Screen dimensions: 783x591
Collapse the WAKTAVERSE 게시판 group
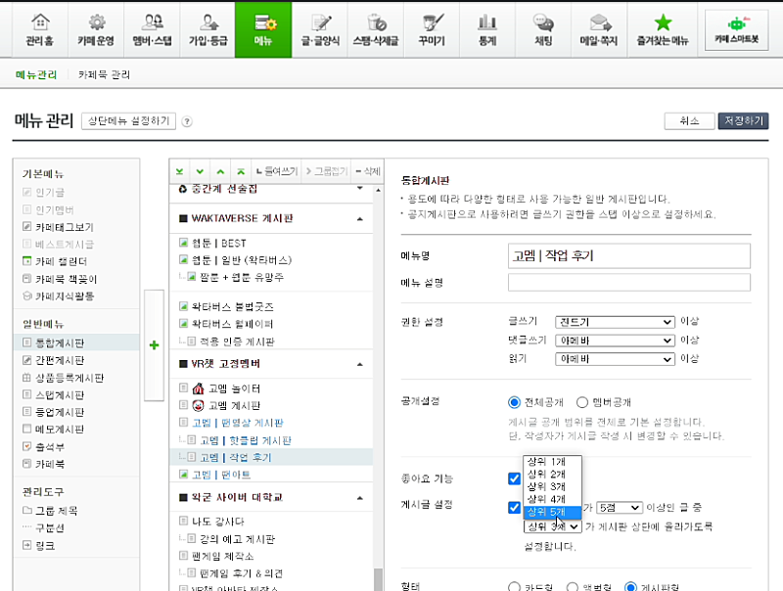click(x=360, y=219)
